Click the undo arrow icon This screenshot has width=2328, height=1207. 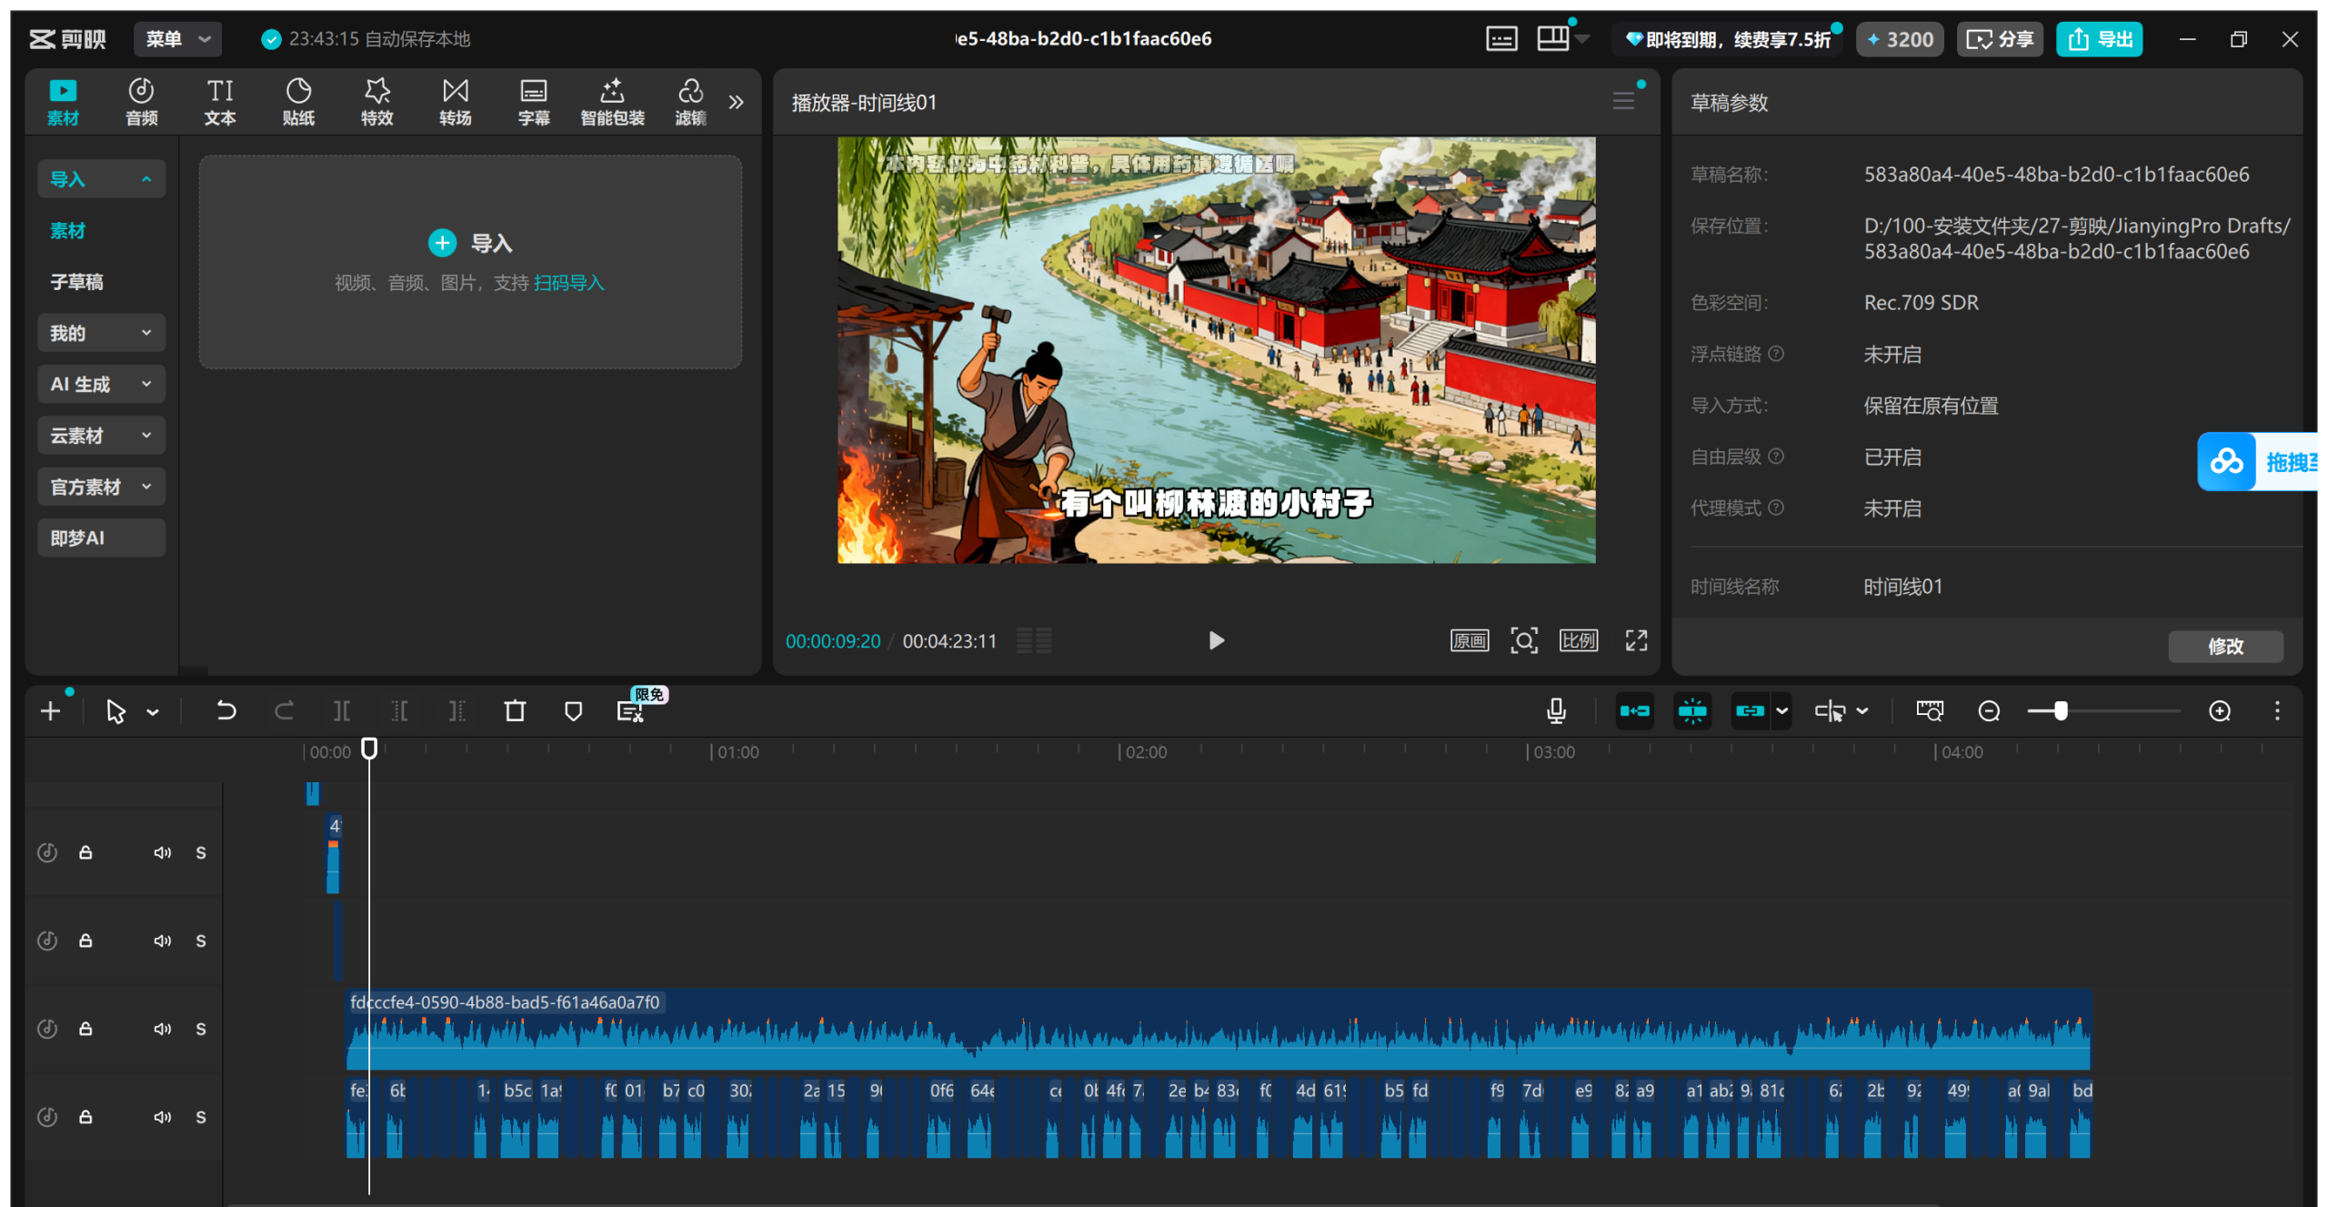(226, 711)
